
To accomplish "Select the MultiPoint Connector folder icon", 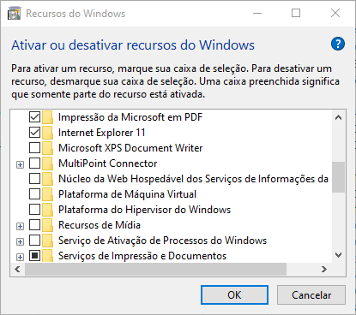I will (47, 163).
